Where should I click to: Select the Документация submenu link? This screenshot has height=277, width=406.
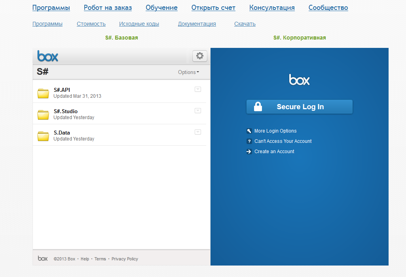pos(197,24)
